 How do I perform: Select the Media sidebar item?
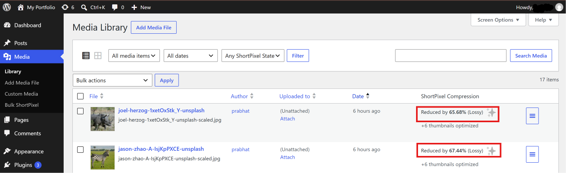coord(32,57)
